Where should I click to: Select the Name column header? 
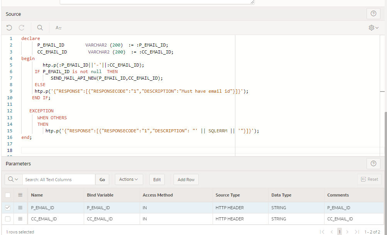(x=37, y=195)
